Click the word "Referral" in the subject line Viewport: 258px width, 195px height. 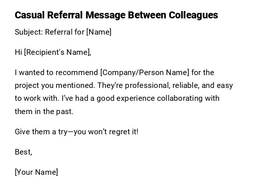(59, 32)
